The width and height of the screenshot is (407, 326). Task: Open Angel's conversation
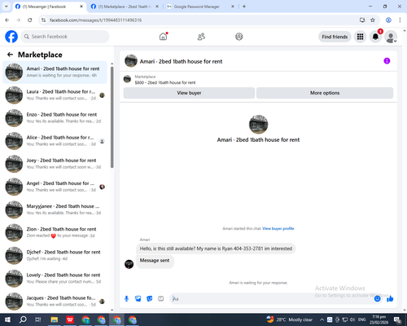click(55, 187)
